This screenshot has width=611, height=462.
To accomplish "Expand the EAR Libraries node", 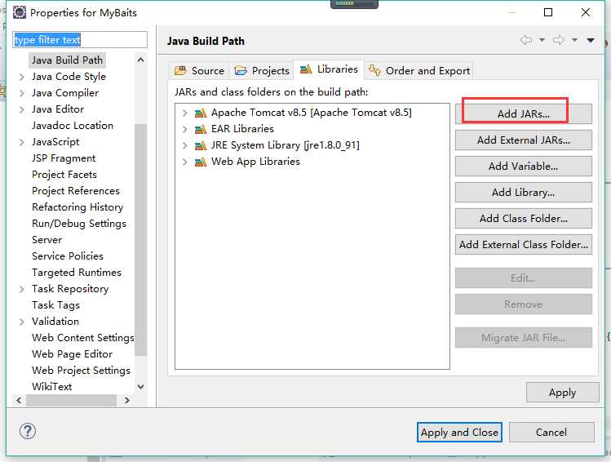I will tap(184, 129).
